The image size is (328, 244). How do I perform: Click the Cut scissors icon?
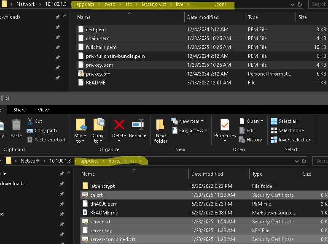point(30,121)
